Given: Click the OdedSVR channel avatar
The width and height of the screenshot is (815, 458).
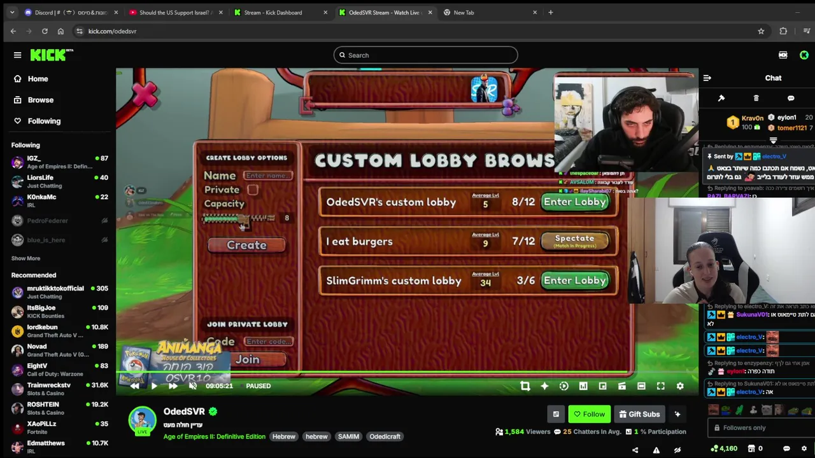Looking at the screenshot, I should (x=142, y=420).
